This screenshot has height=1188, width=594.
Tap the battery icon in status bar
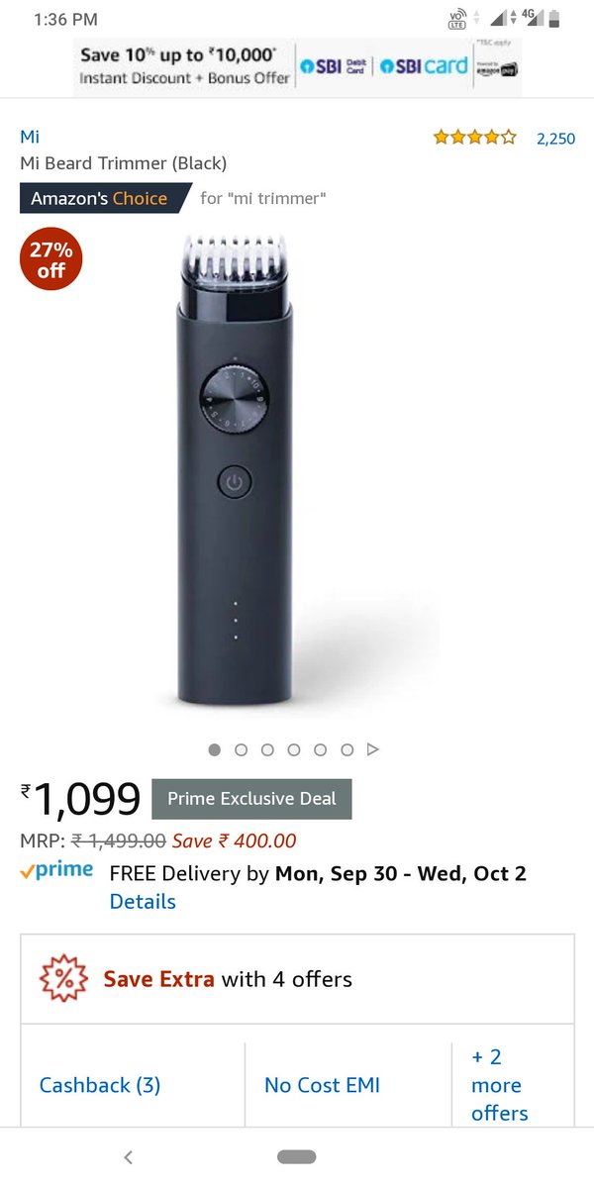click(554, 19)
